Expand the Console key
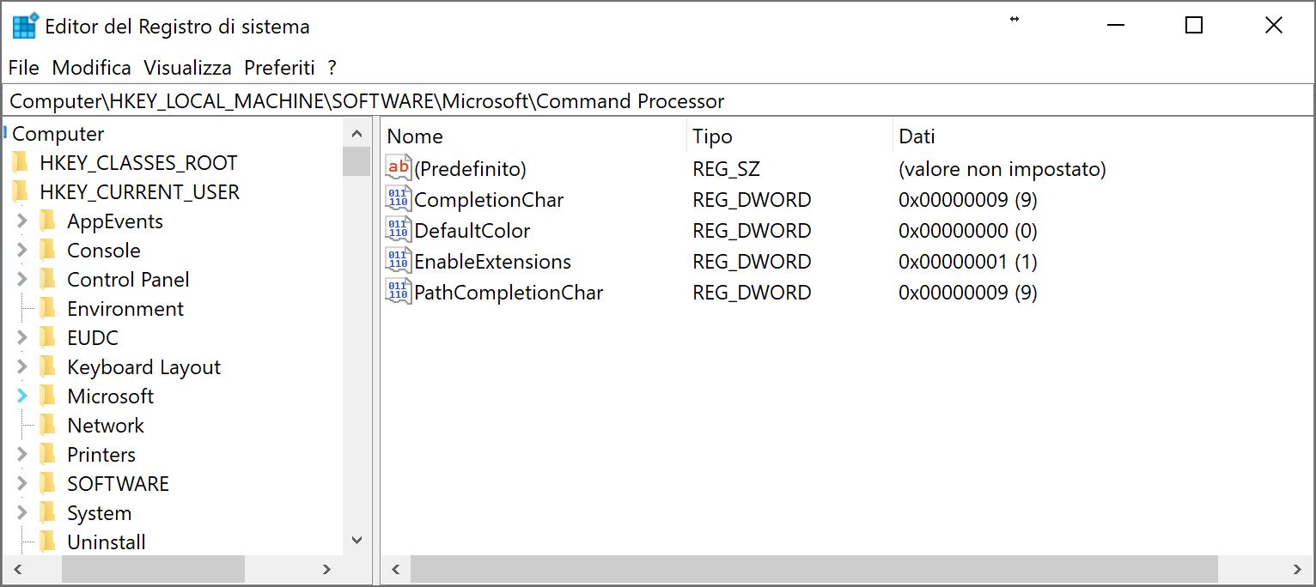This screenshot has width=1316, height=587. 22,251
